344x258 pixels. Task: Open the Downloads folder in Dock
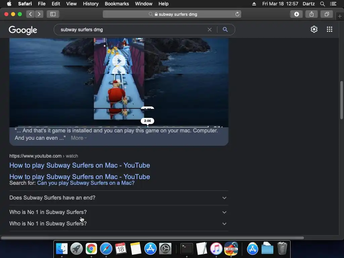point(267,249)
